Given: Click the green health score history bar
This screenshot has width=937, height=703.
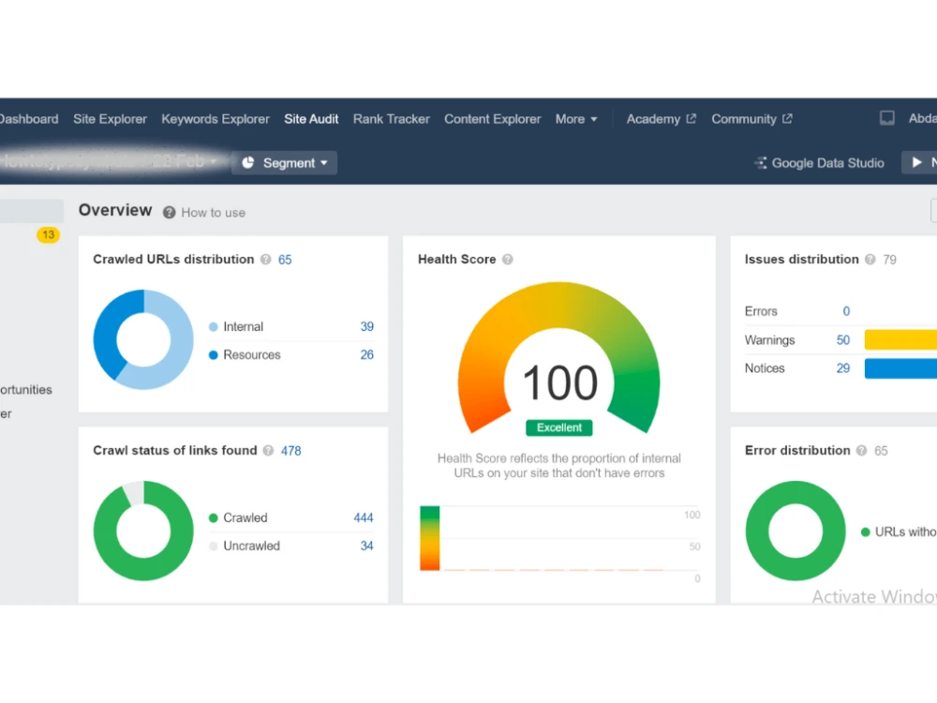Looking at the screenshot, I should tap(430, 538).
